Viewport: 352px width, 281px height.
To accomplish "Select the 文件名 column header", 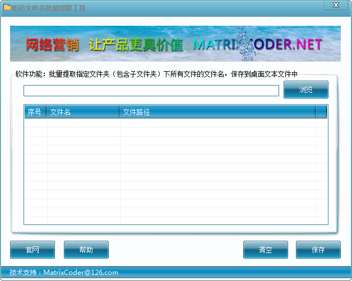I will 83,112.
